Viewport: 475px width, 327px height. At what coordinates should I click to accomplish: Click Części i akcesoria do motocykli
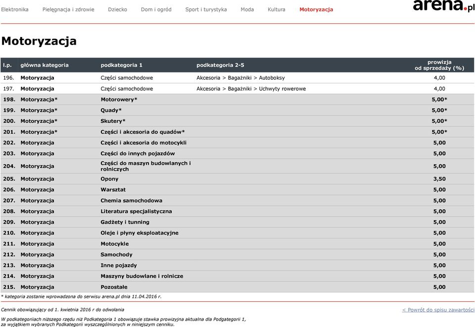143,142
